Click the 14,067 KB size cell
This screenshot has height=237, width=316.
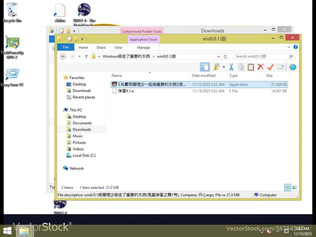coord(279,91)
